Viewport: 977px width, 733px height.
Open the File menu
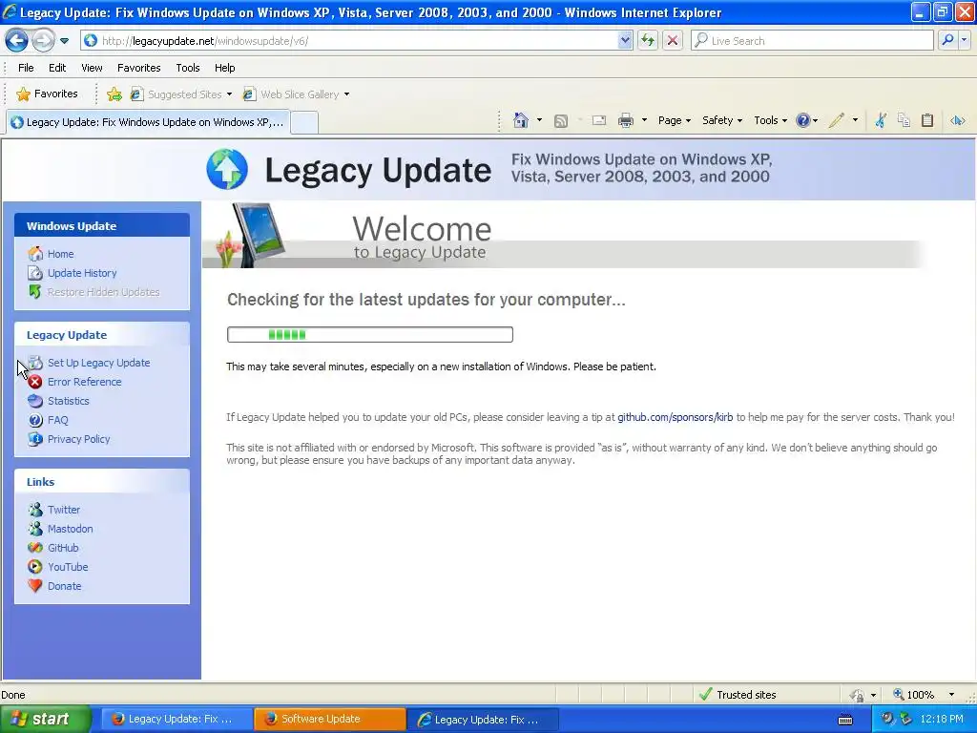[26, 68]
